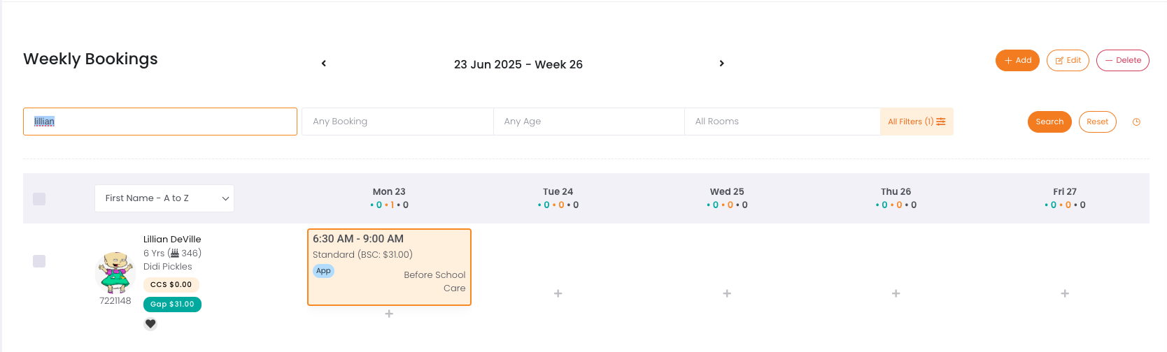This screenshot has height=352, width=1167.
Task: Click the Mon 23 column header
Action: [x=389, y=191]
